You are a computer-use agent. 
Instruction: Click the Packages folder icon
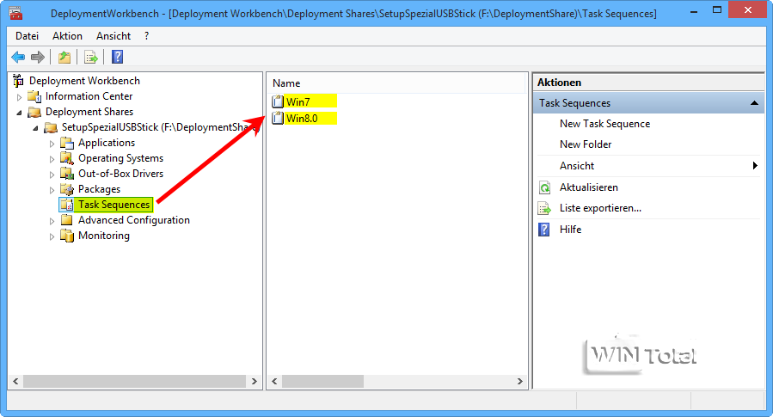(x=66, y=189)
